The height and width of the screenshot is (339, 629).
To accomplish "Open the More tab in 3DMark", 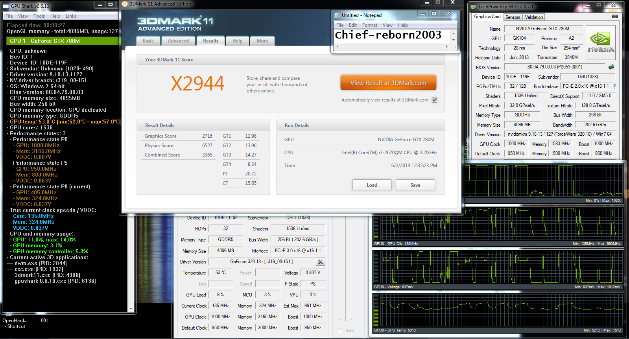I will (x=262, y=41).
